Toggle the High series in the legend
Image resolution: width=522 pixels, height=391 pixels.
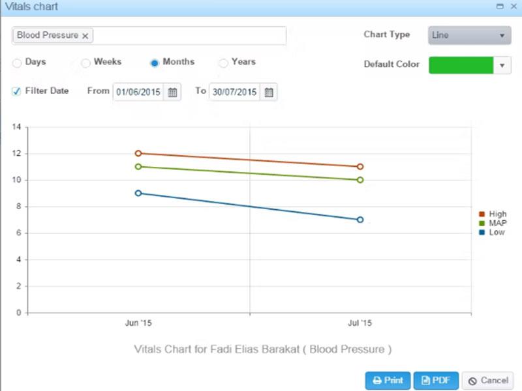point(493,214)
